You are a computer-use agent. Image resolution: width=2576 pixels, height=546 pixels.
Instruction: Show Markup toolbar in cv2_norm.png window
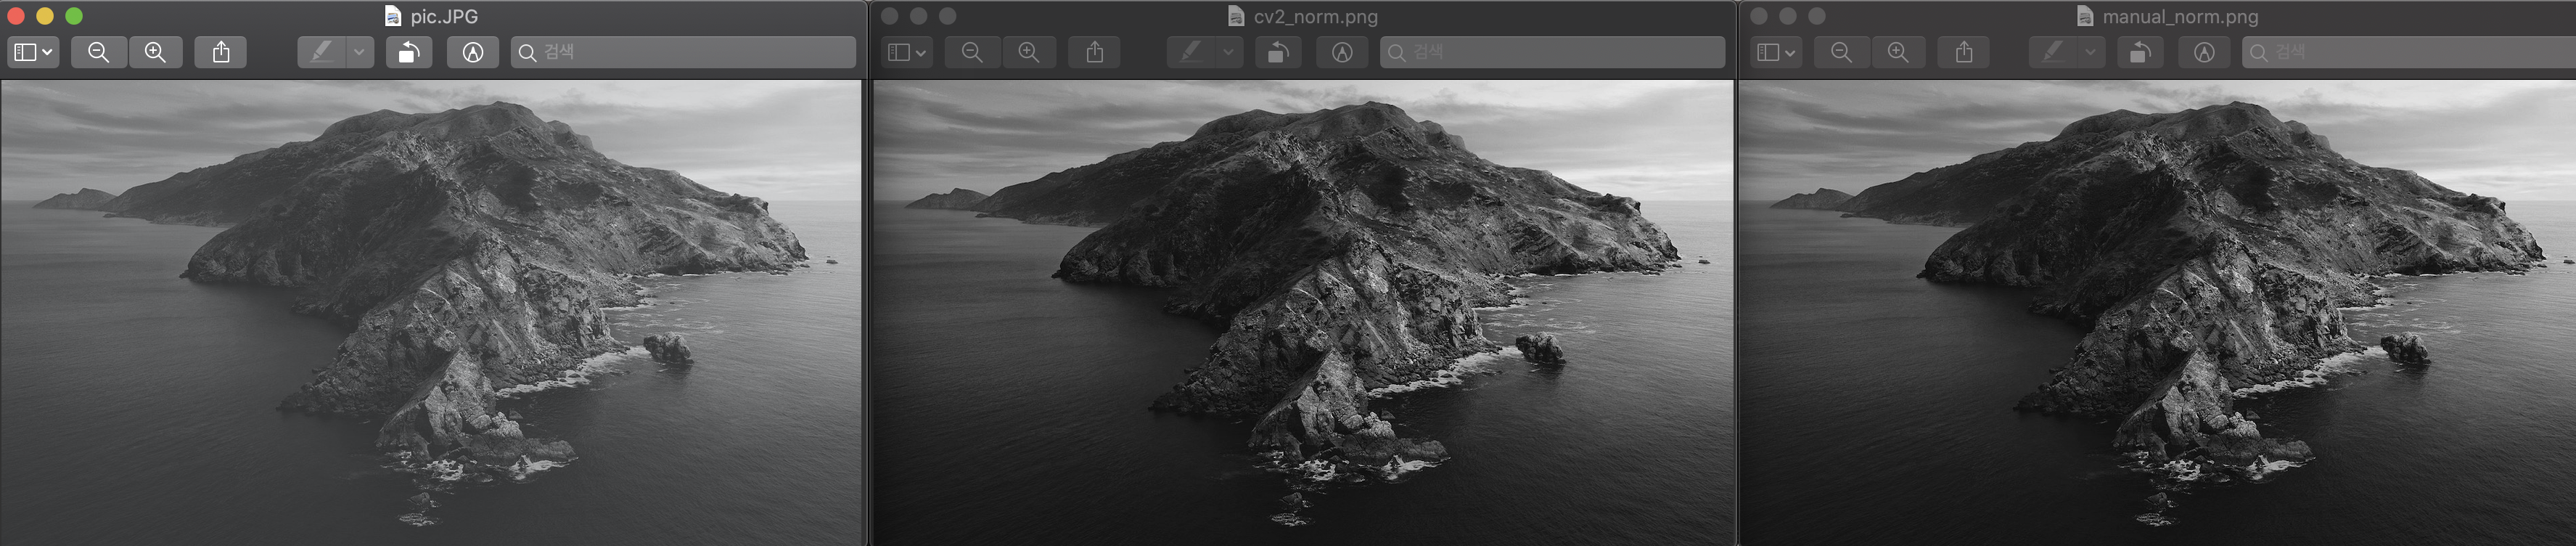[x=1342, y=52]
